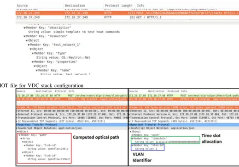The height and width of the screenshot is (167, 239).
Task: Select Hypertext Transfer Protocol row in left pane
Action: click(x=72, y=125)
